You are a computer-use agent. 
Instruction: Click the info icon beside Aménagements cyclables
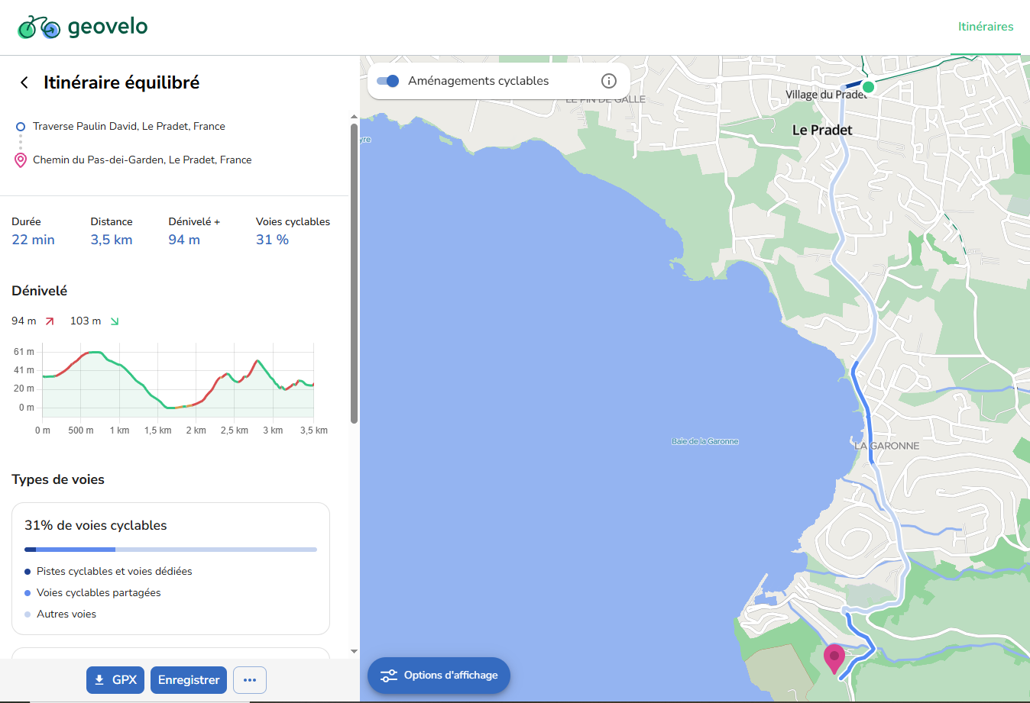click(609, 81)
